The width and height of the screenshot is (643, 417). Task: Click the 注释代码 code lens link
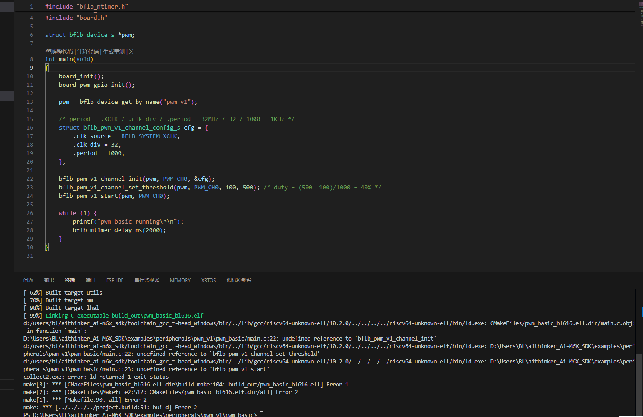pyautogui.click(x=88, y=52)
